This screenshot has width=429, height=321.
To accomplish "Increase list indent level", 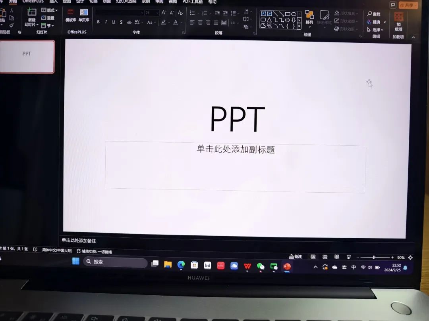I will coord(225,13).
